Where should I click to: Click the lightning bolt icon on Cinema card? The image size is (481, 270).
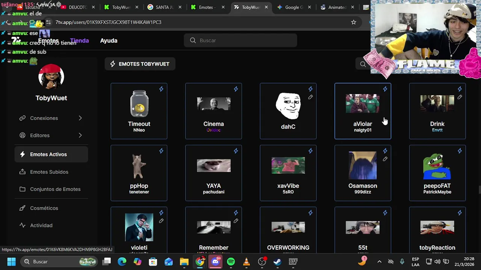pyautogui.click(x=236, y=89)
